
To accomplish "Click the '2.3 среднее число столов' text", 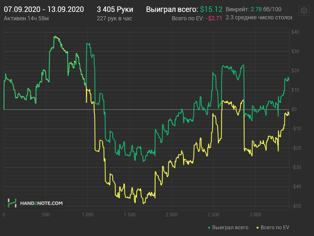I will (259, 17).
